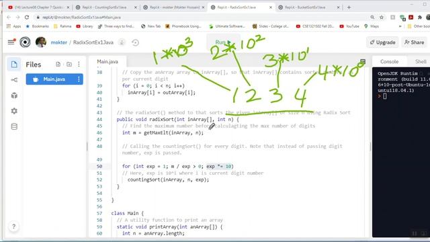Switch to the Shell tab
The image size is (430, 242).
point(421,61)
